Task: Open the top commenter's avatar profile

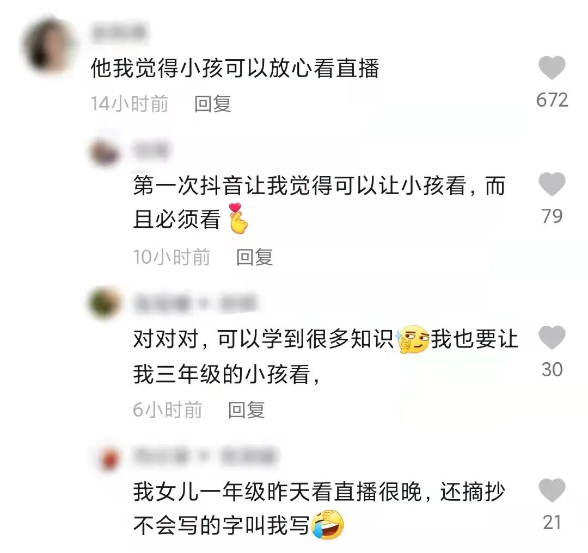Action: point(49,46)
